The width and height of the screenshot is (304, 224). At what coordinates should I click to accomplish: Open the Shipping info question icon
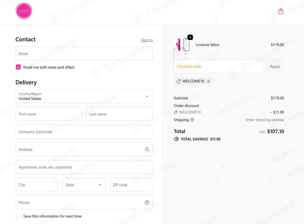tap(192, 120)
